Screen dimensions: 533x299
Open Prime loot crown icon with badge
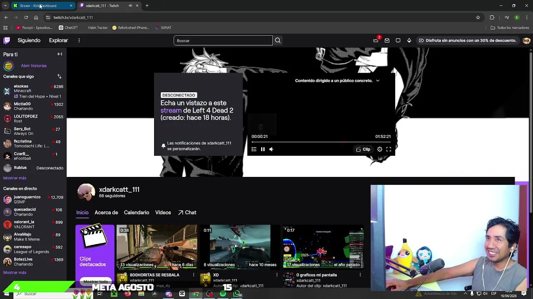coord(376,40)
